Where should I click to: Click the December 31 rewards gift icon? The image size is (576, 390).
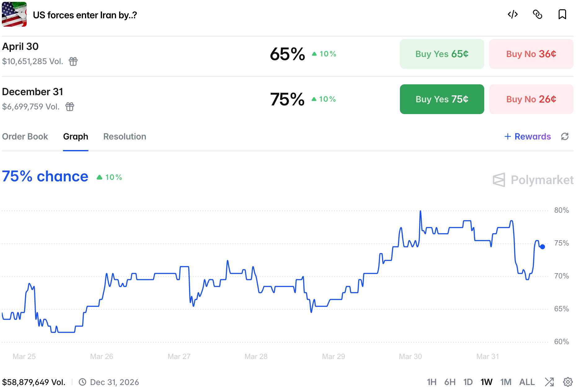coord(70,107)
